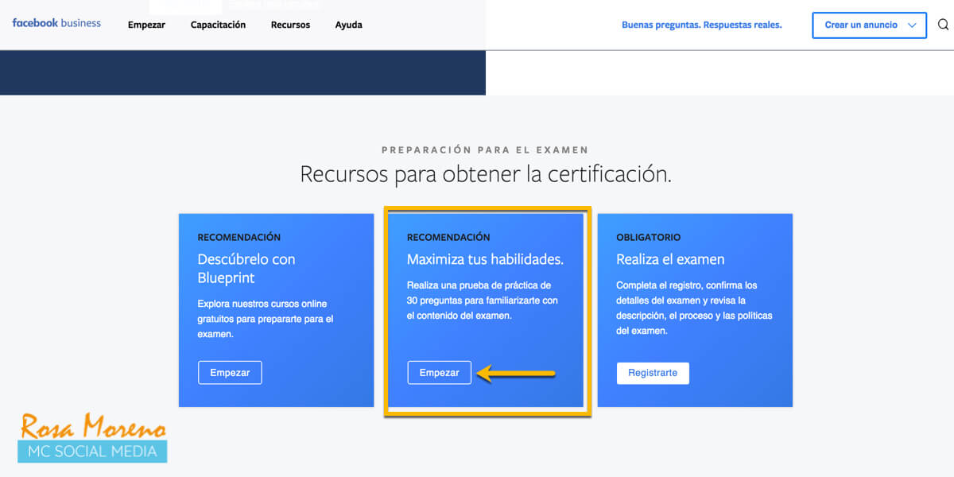The width and height of the screenshot is (954, 477).
Task: Select the highlighted Maximiza tus habilidades card
Action: [487, 310]
